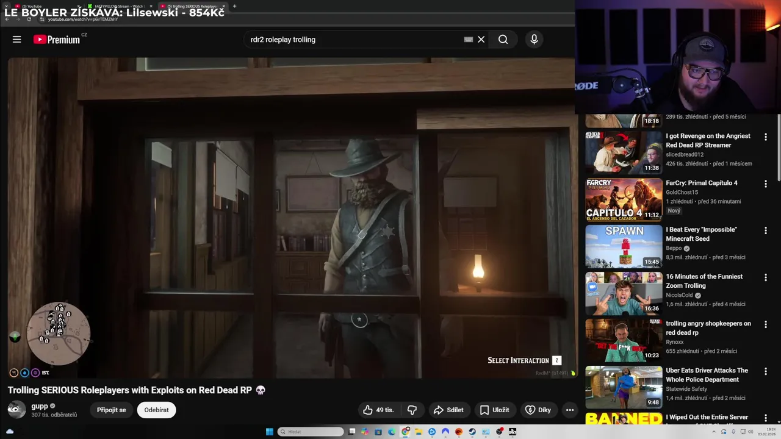The image size is (781, 439).
Task: Run search with the magnifier button
Action: coord(503,40)
